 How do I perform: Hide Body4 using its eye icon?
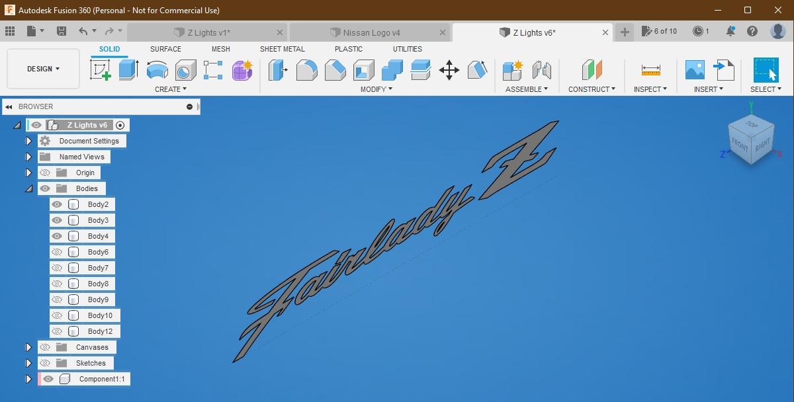57,236
